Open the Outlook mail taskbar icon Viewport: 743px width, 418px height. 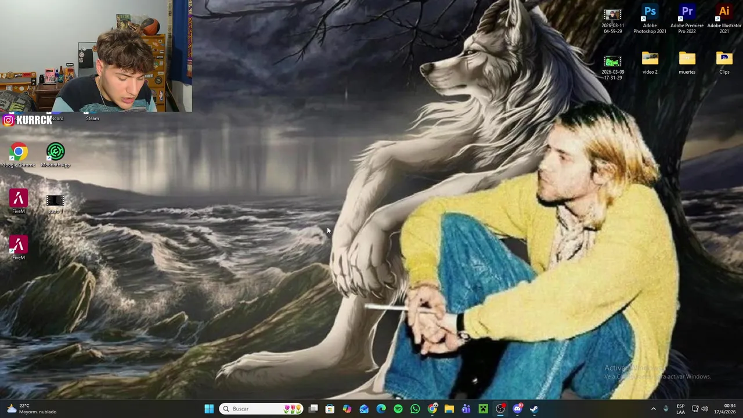[x=364, y=409]
